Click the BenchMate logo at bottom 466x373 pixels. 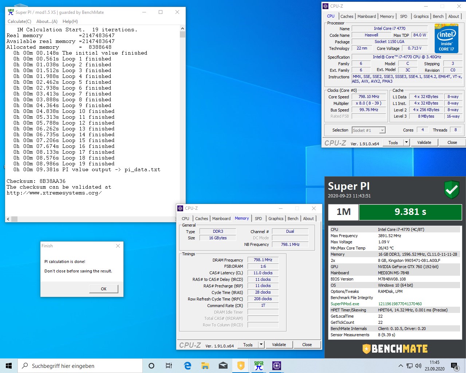click(x=395, y=349)
